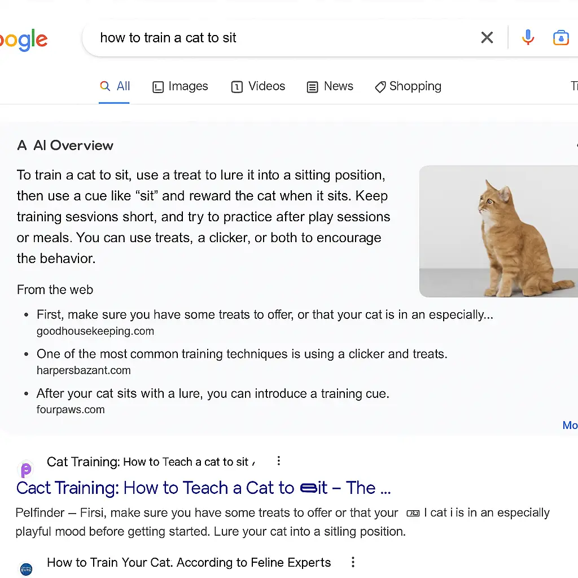The width and height of the screenshot is (578, 578).
Task: Open the Cat Training result title link
Action: click(x=203, y=488)
